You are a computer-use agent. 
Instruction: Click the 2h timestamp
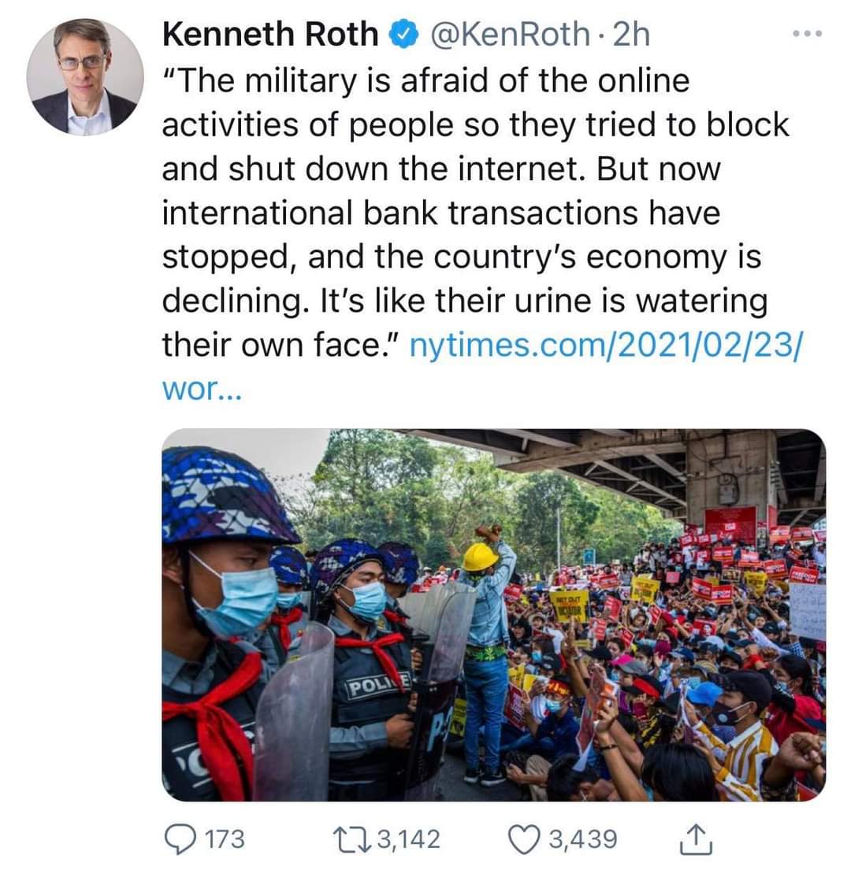[x=630, y=35]
